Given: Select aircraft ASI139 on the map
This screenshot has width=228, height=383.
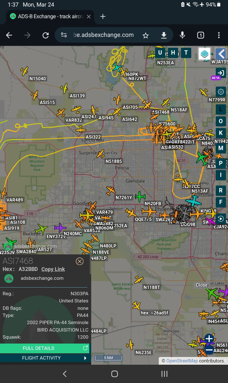Looking at the screenshot, I should (x=64, y=88).
